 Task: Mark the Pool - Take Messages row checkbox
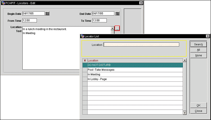85,70
